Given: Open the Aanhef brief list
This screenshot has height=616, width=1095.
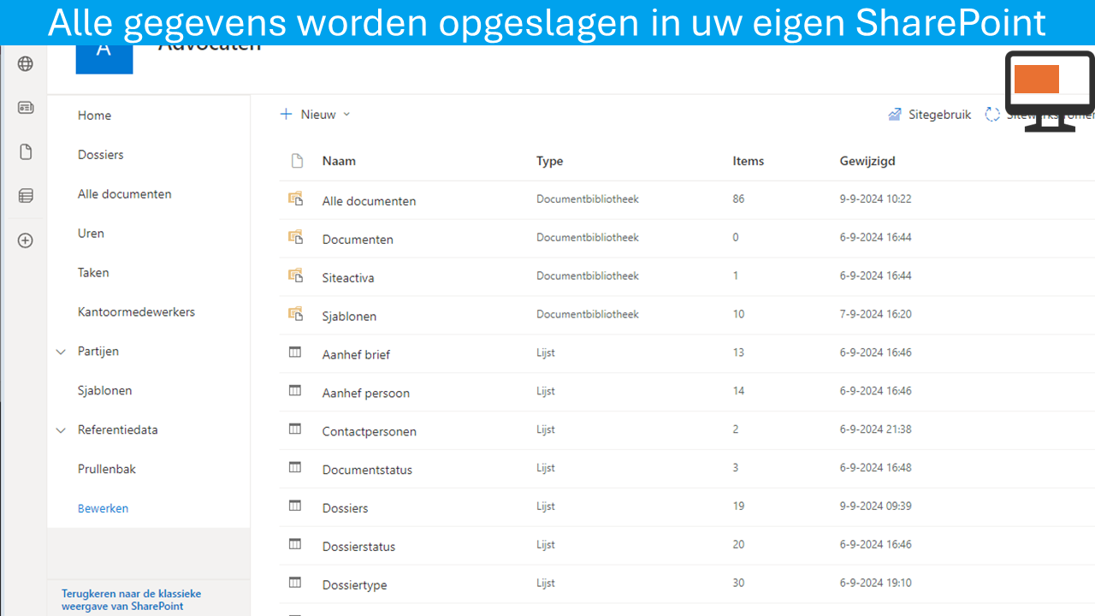Looking at the screenshot, I should coord(356,355).
